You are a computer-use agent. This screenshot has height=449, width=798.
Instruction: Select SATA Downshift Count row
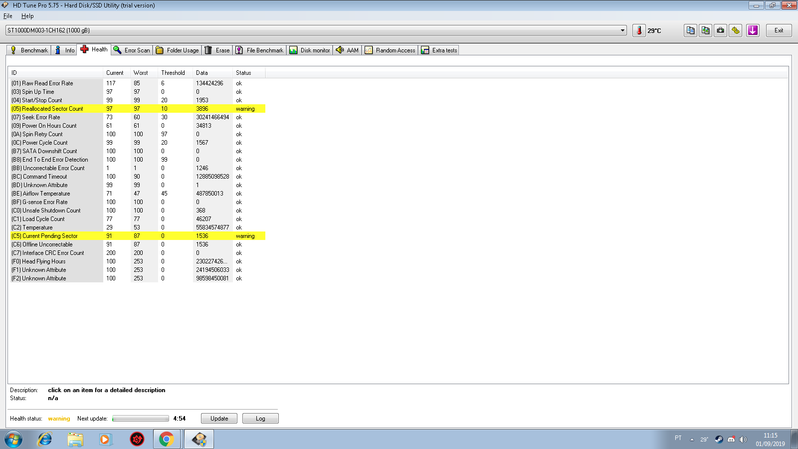point(137,151)
